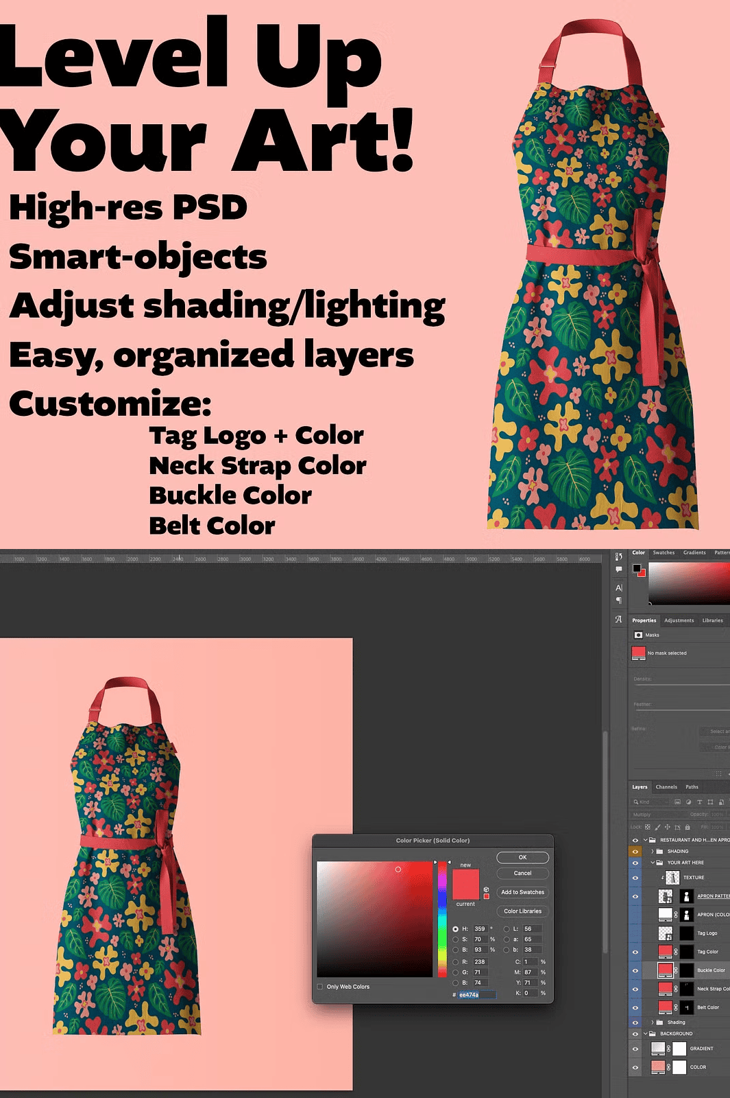Screen dimensions: 730x1098
Task: Collapse the YOUR ART HERE group
Action: (x=652, y=863)
